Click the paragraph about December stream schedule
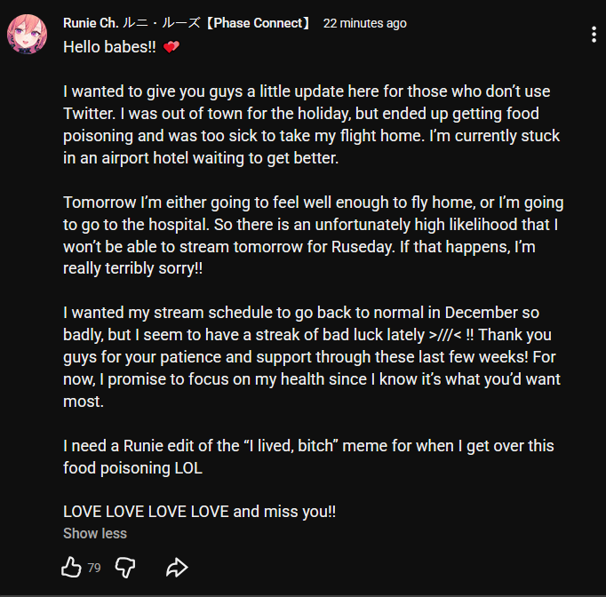This screenshot has height=597, width=606. click(x=312, y=356)
